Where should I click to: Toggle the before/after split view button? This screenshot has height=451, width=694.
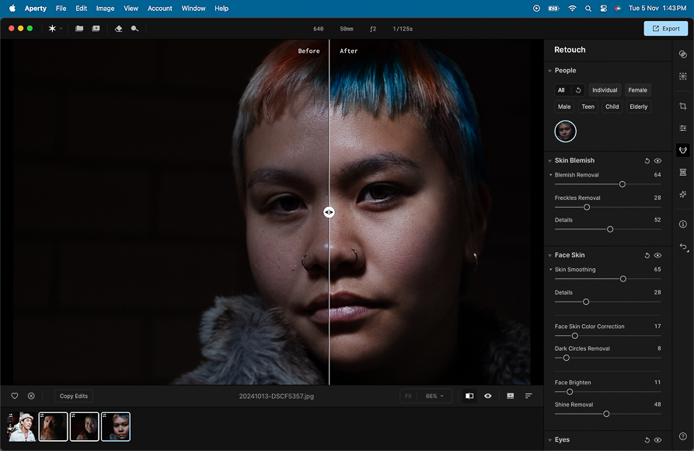[469, 396]
